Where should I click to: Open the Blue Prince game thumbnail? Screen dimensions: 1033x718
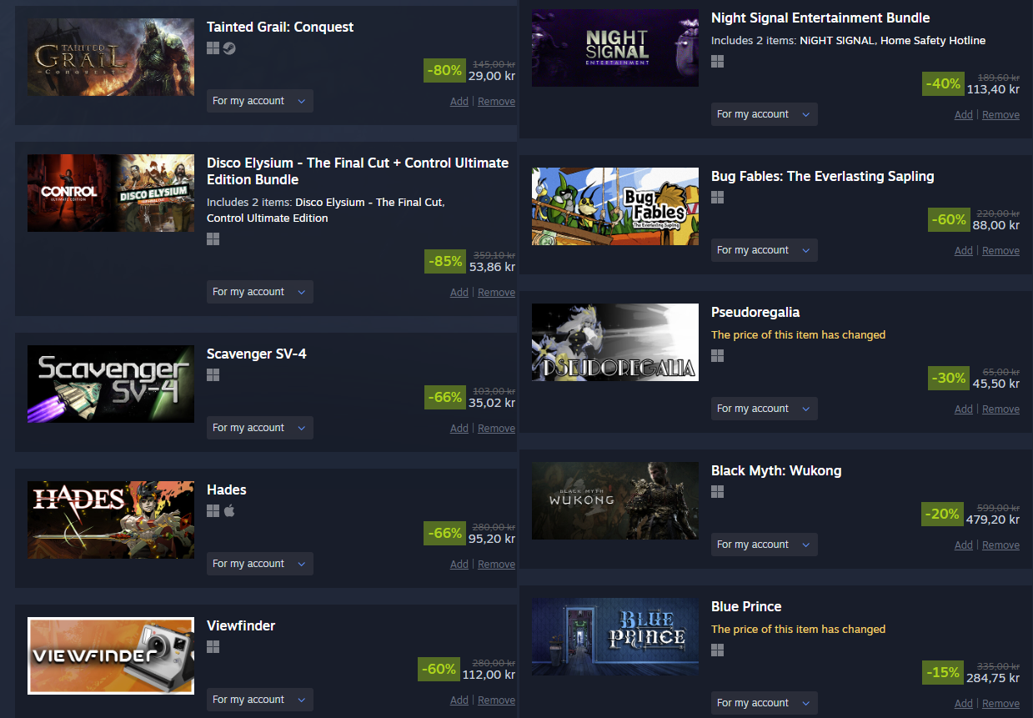(x=615, y=636)
